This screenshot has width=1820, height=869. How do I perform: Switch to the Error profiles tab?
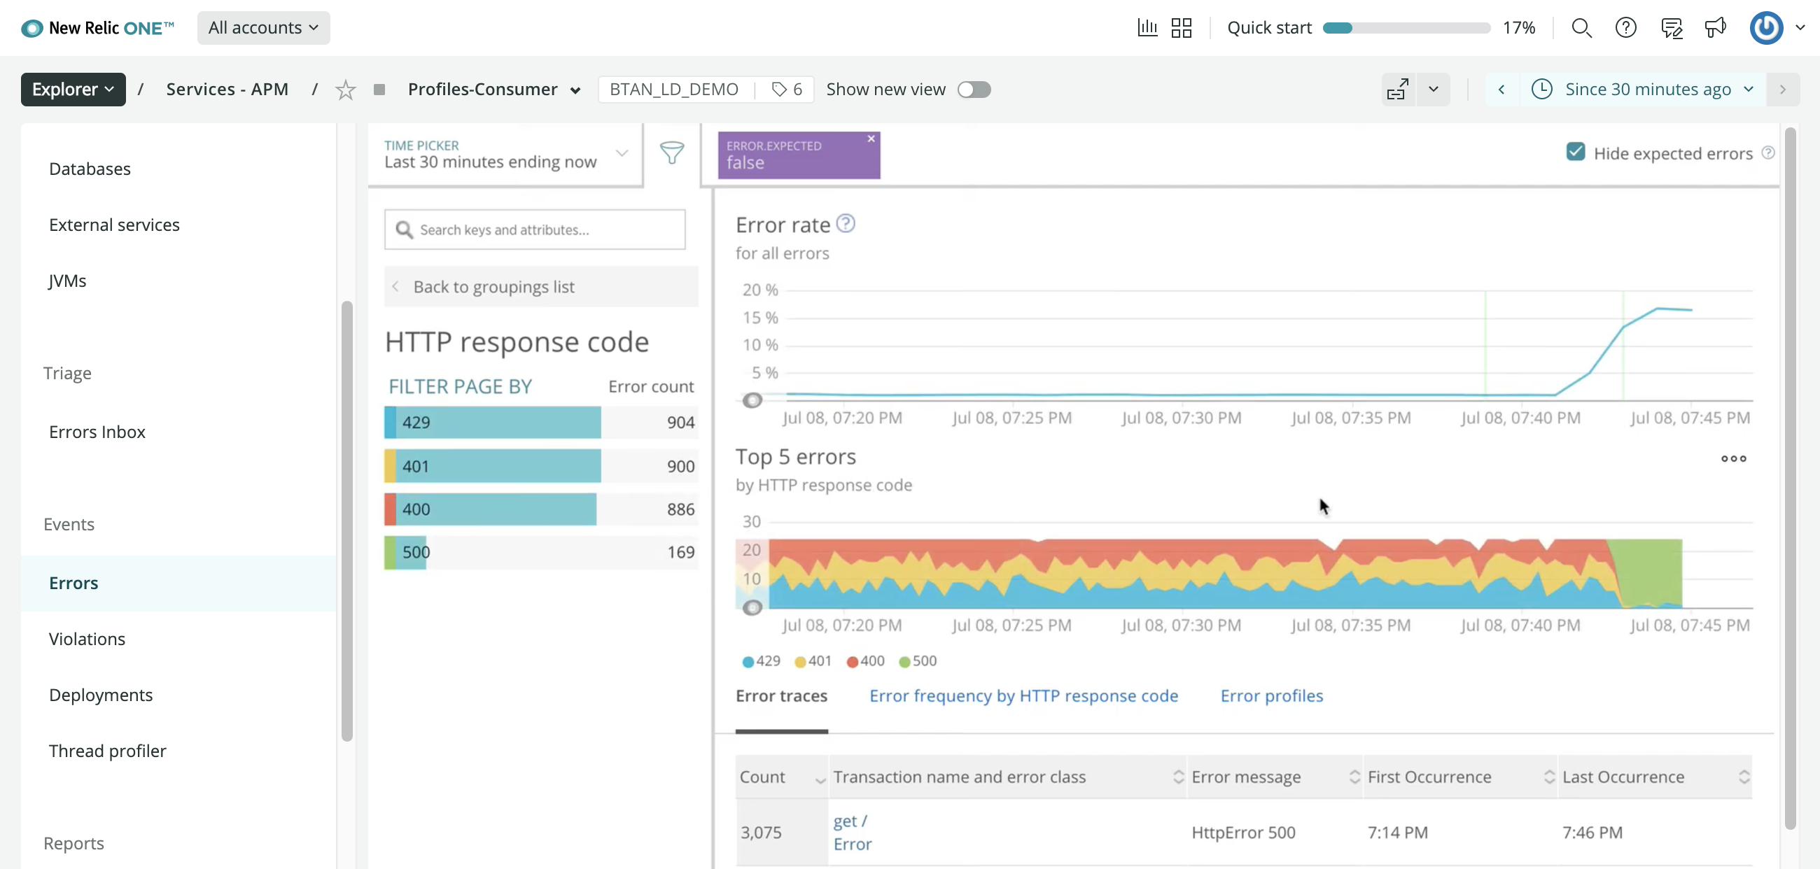1272,696
